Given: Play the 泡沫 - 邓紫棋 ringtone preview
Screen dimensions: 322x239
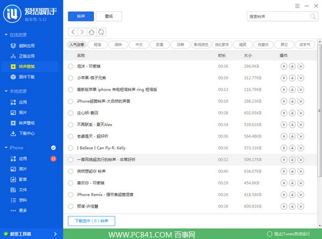Looking at the screenshot, I should pos(284,66).
